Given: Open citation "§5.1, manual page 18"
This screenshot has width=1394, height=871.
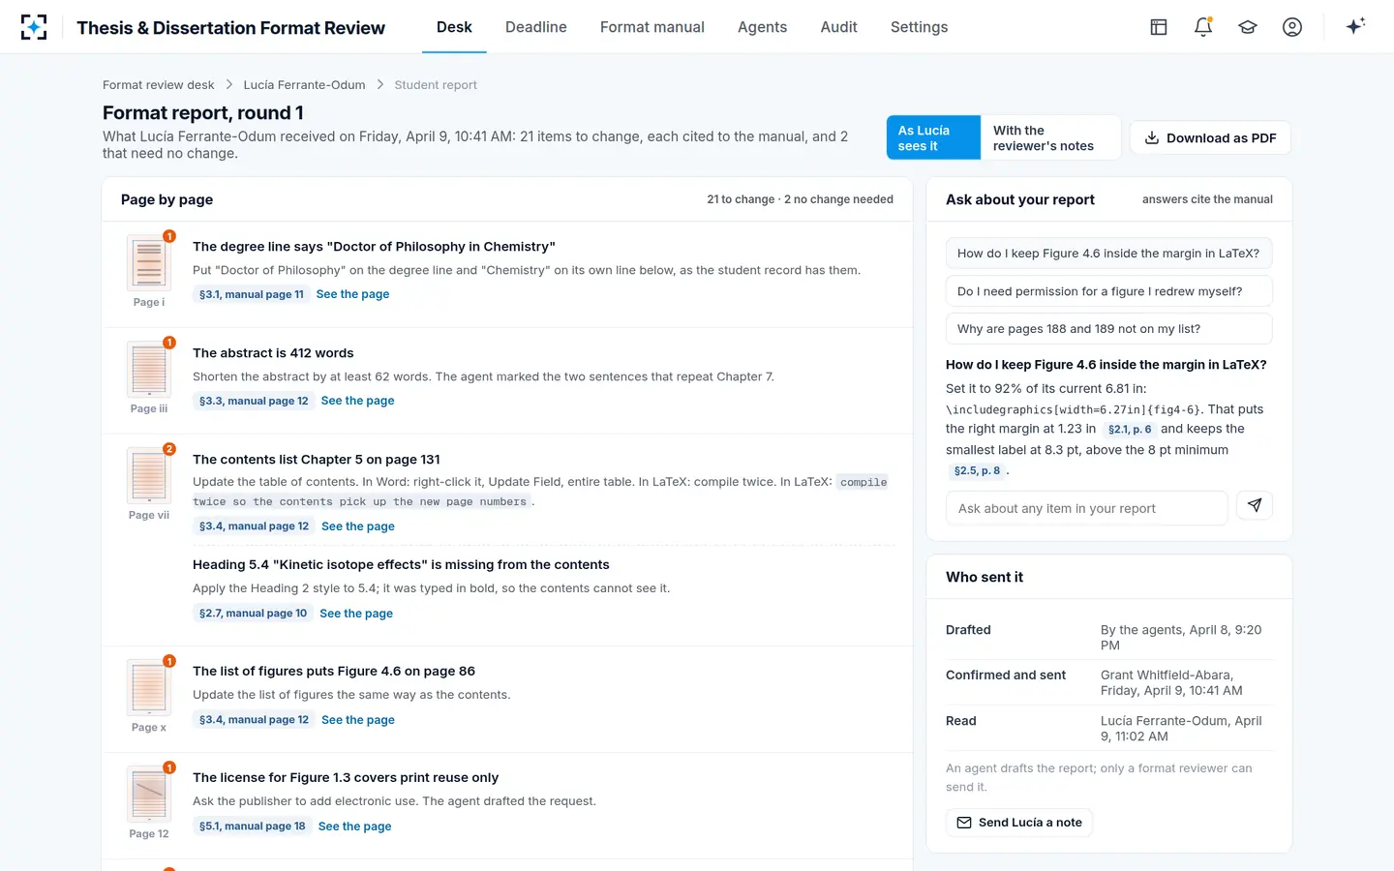Looking at the screenshot, I should pyautogui.click(x=253, y=826).
